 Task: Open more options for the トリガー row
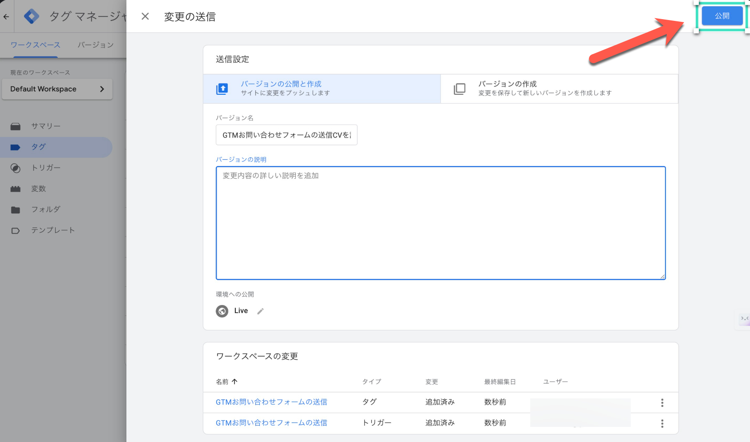coord(662,423)
